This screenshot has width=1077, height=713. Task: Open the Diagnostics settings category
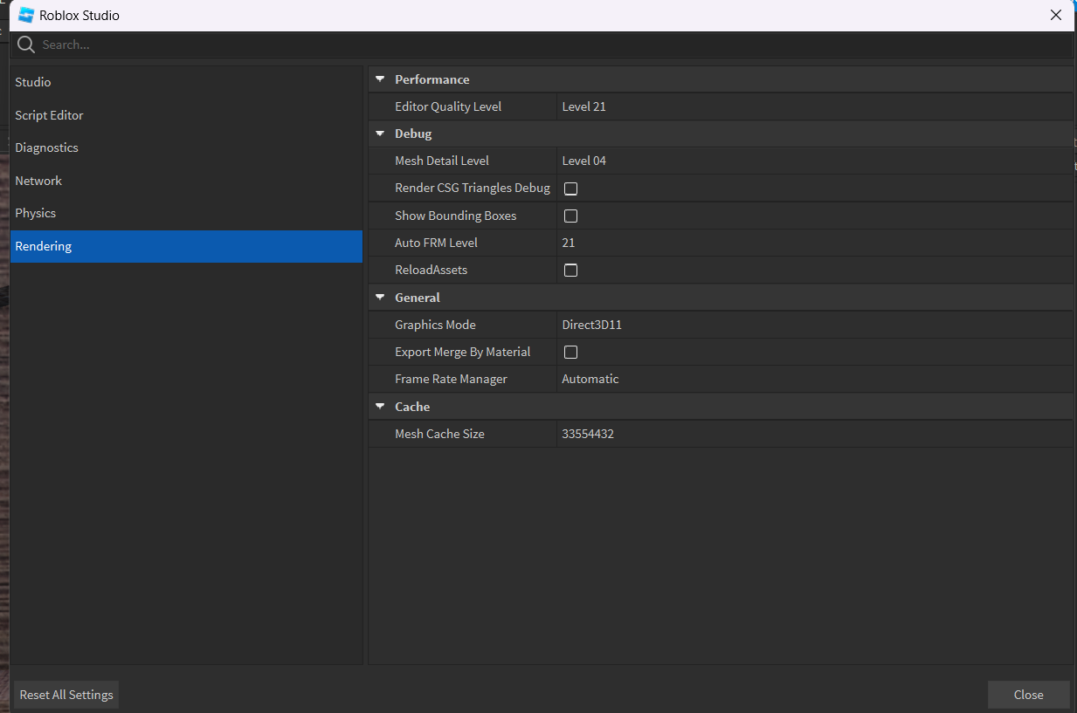tap(47, 147)
